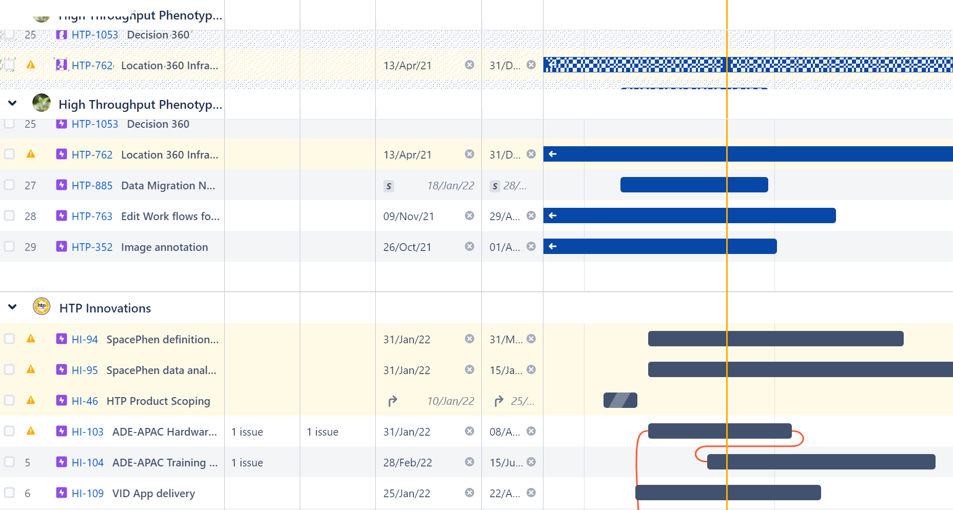
Task: Clear the 09/Nov/21 start date for HTP-763
Action: pyautogui.click(x=470, y=215)
